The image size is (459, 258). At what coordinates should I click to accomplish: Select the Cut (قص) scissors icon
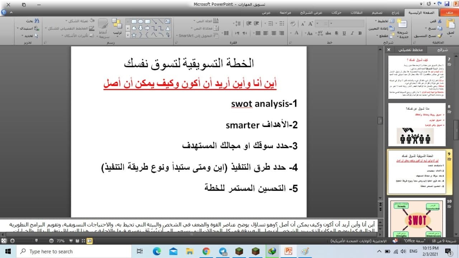pos(440,20)
